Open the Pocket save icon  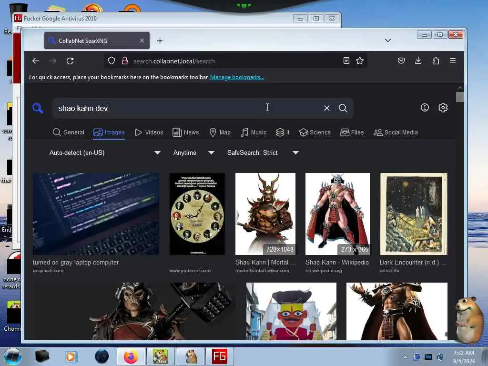click(401, 61)
